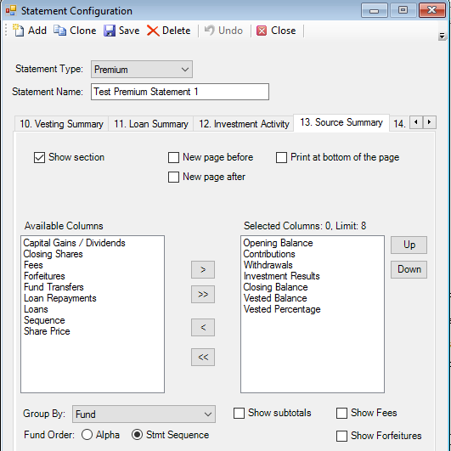Click the Close toolbar icon
Viewport: 451px width, 451px height.
tap(262, 31)
